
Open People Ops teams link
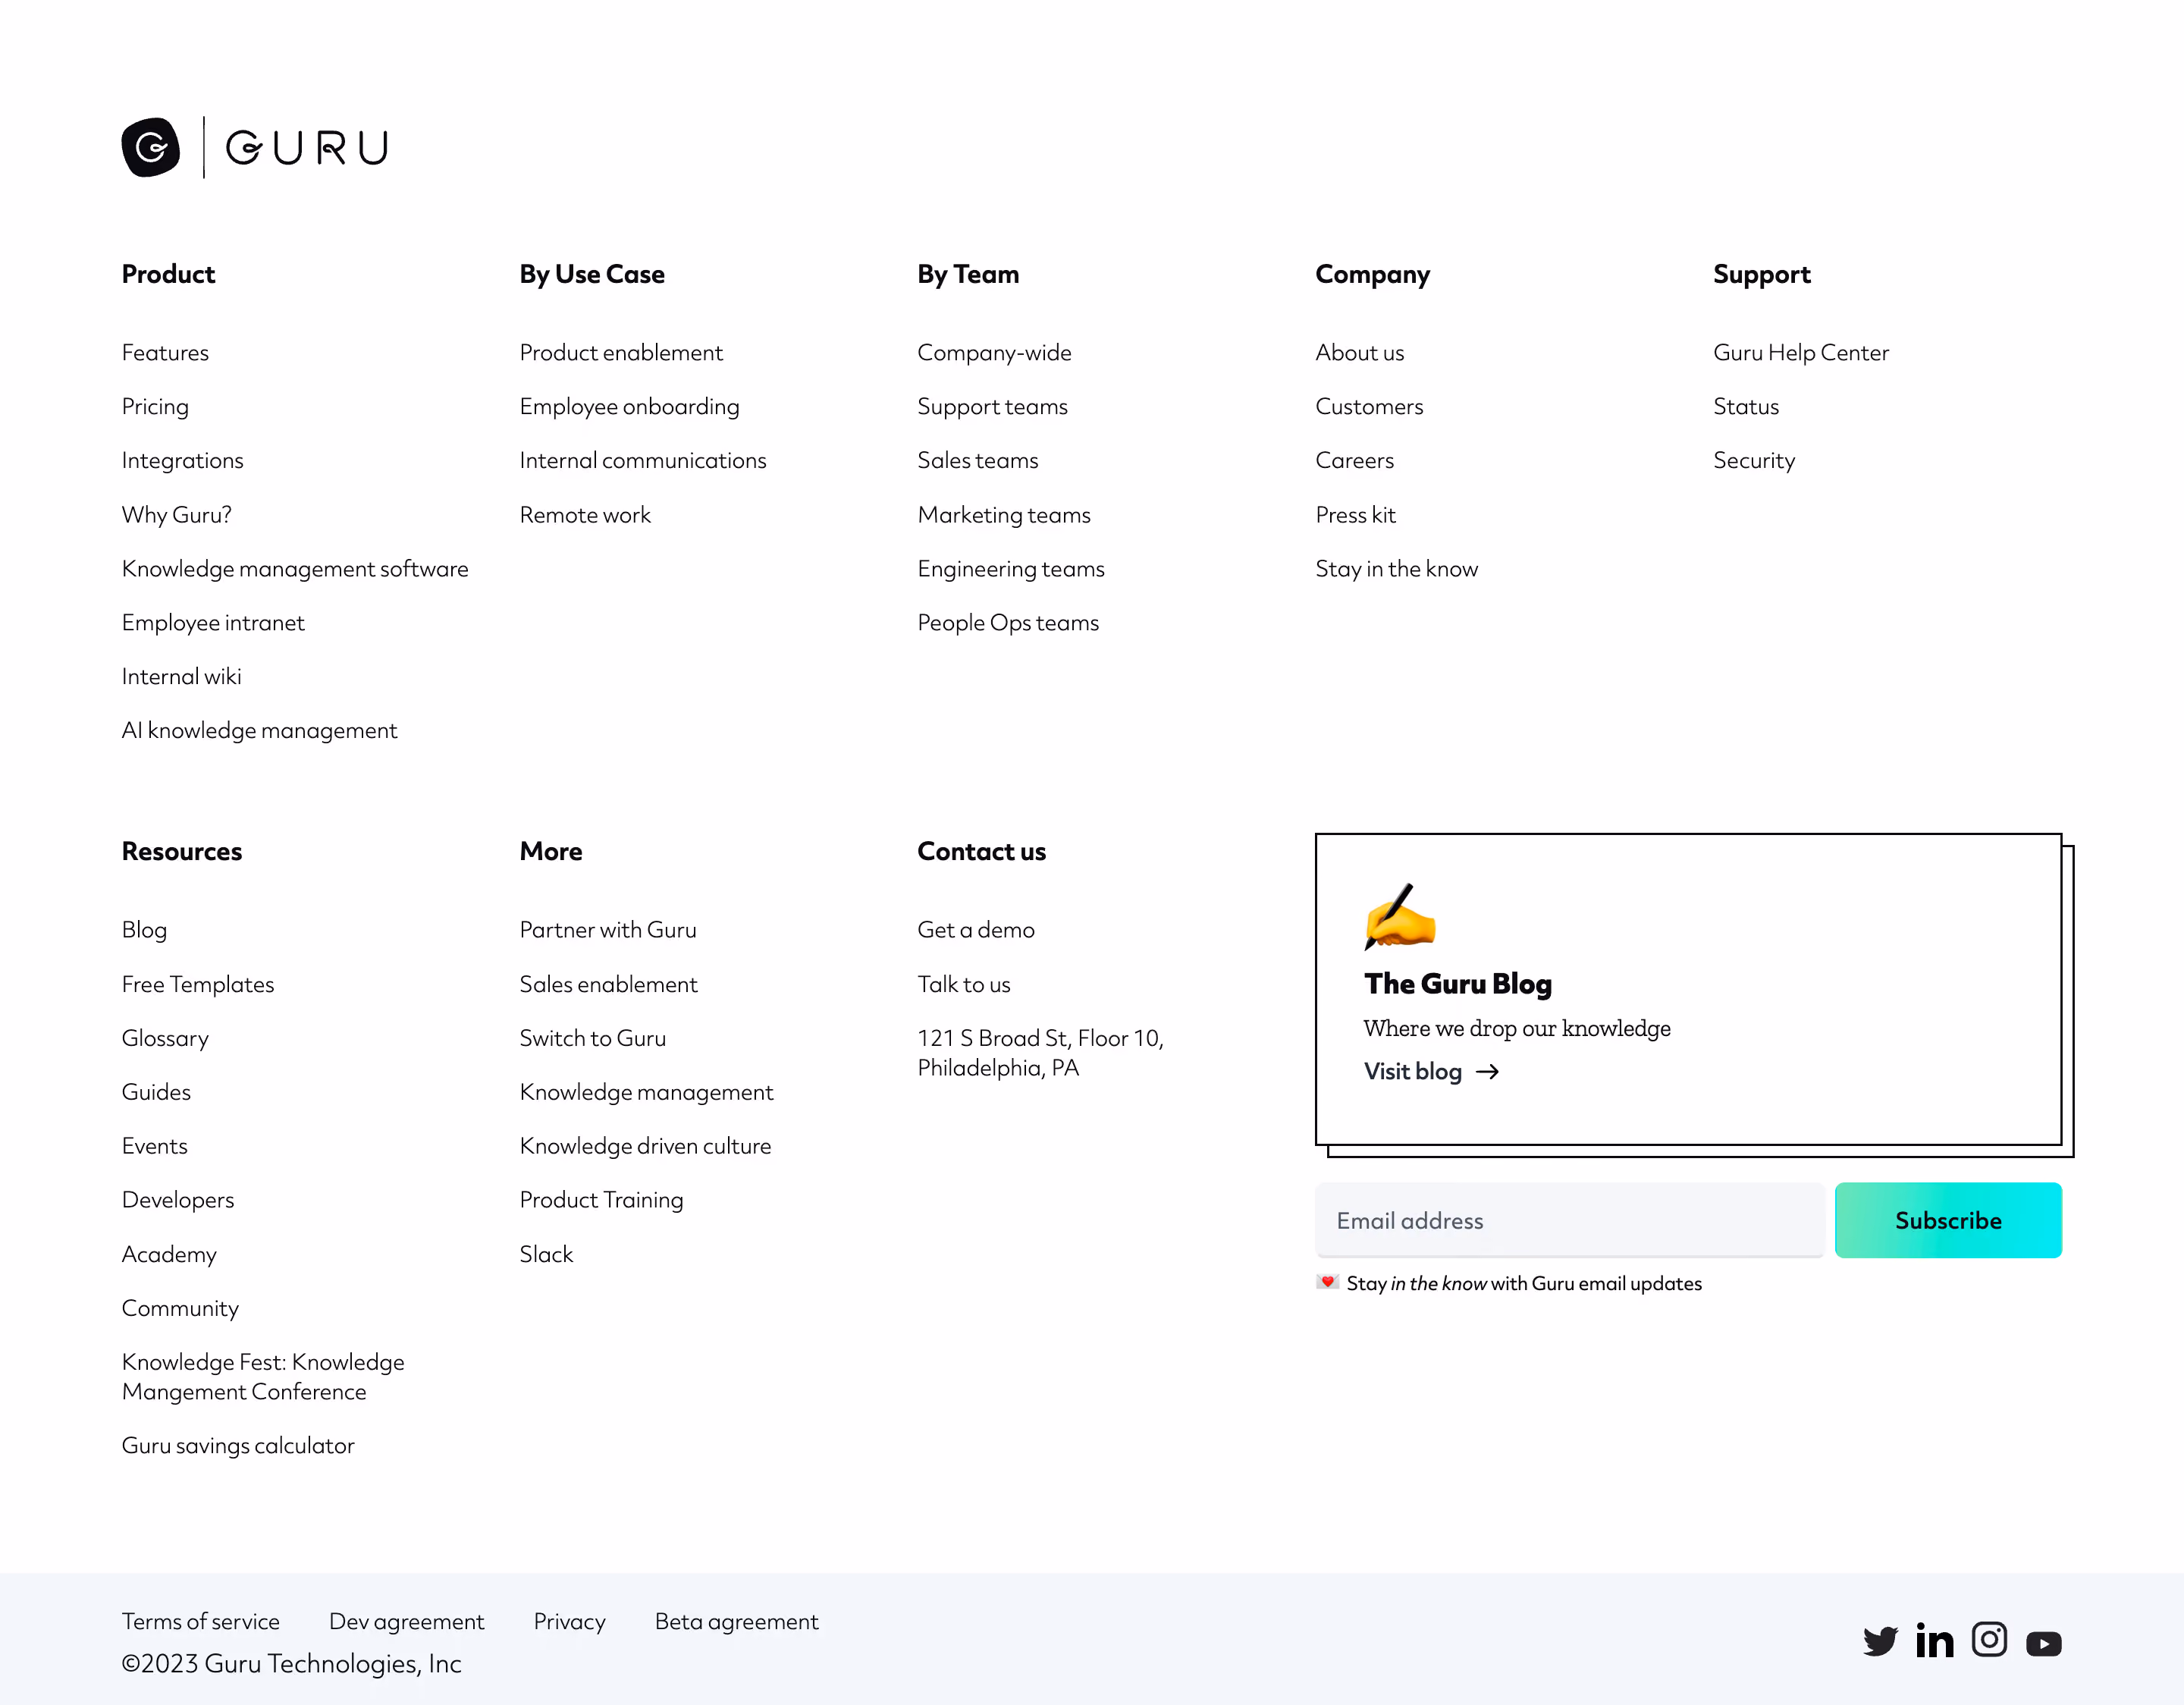[1008, 623]
